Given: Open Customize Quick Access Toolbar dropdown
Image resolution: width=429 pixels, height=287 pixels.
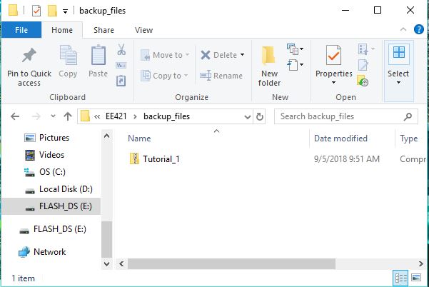Looking at the screenshot, I should (x=65, y=11).
